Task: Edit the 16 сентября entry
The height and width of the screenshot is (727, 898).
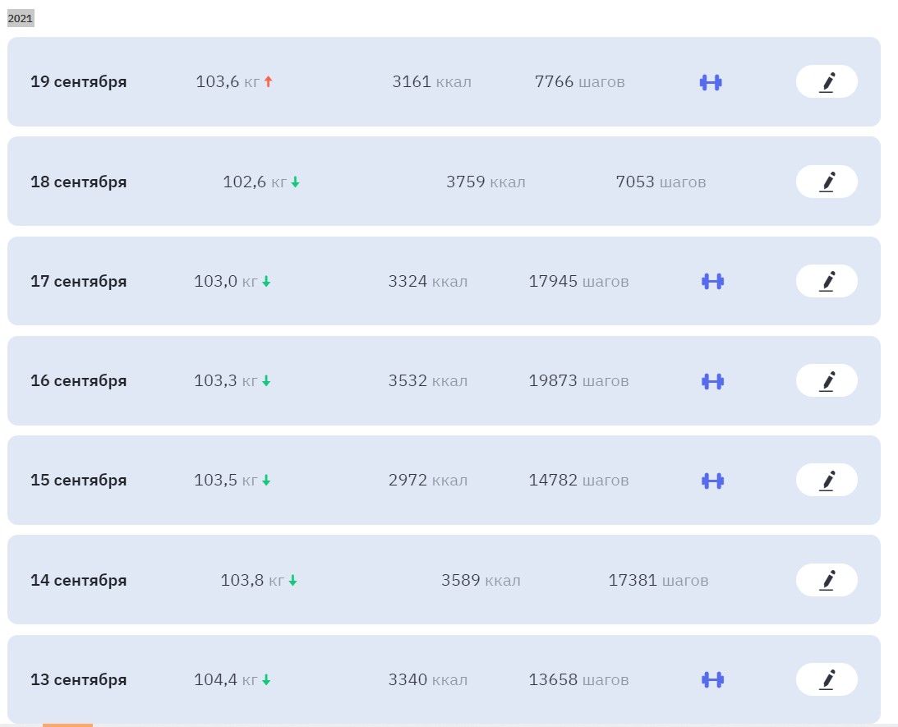Action: pos(827,381)
